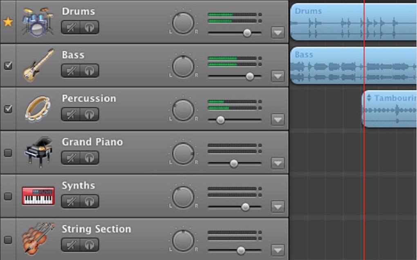Click the Drums drum kit icon

pos(37,22)
